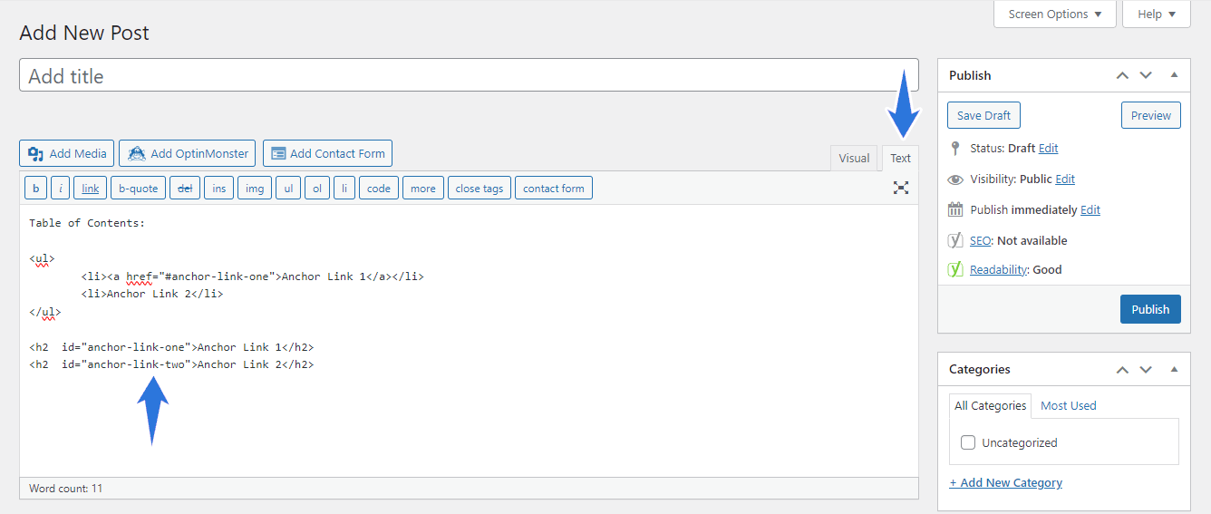Click the Add Contact Form button
Screen dimensions: 1211x514
tap(327, 153)
